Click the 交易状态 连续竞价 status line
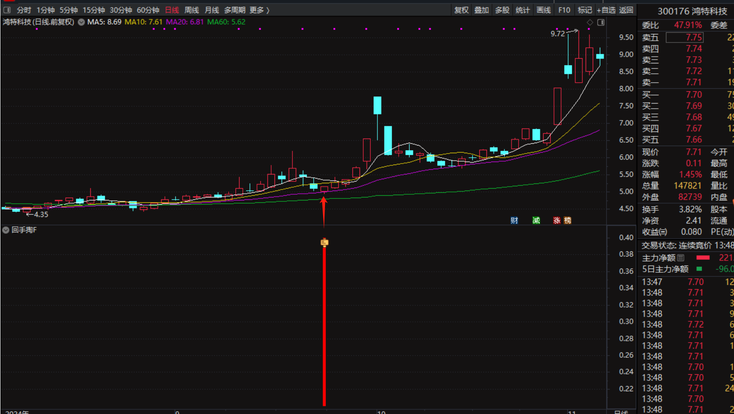Image resolution: width=734 pixels, height=414 pixels. point(687,246)
